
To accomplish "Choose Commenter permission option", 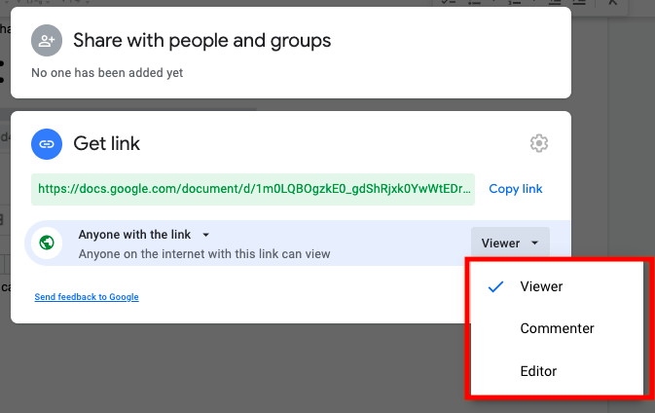I will coord(557,328).
